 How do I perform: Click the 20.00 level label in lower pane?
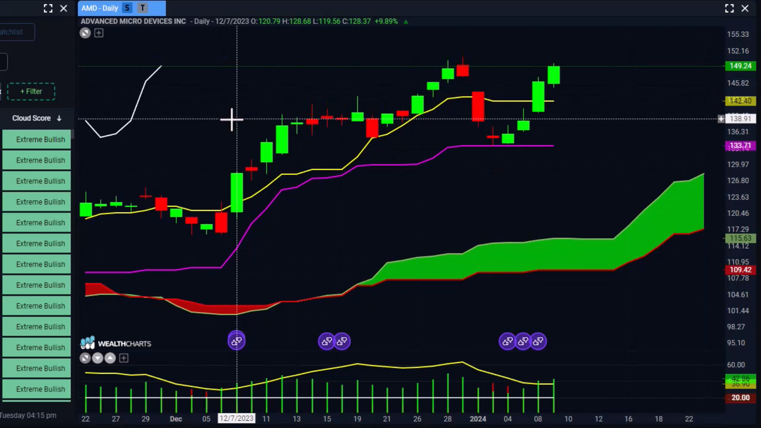[740, 397]
